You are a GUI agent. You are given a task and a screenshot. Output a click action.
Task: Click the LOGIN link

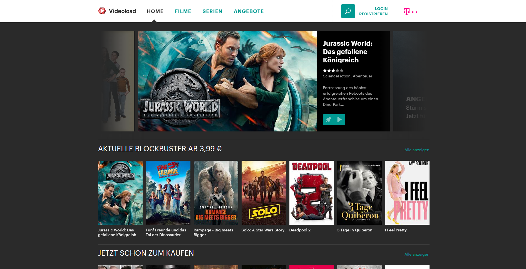[381, 9]
